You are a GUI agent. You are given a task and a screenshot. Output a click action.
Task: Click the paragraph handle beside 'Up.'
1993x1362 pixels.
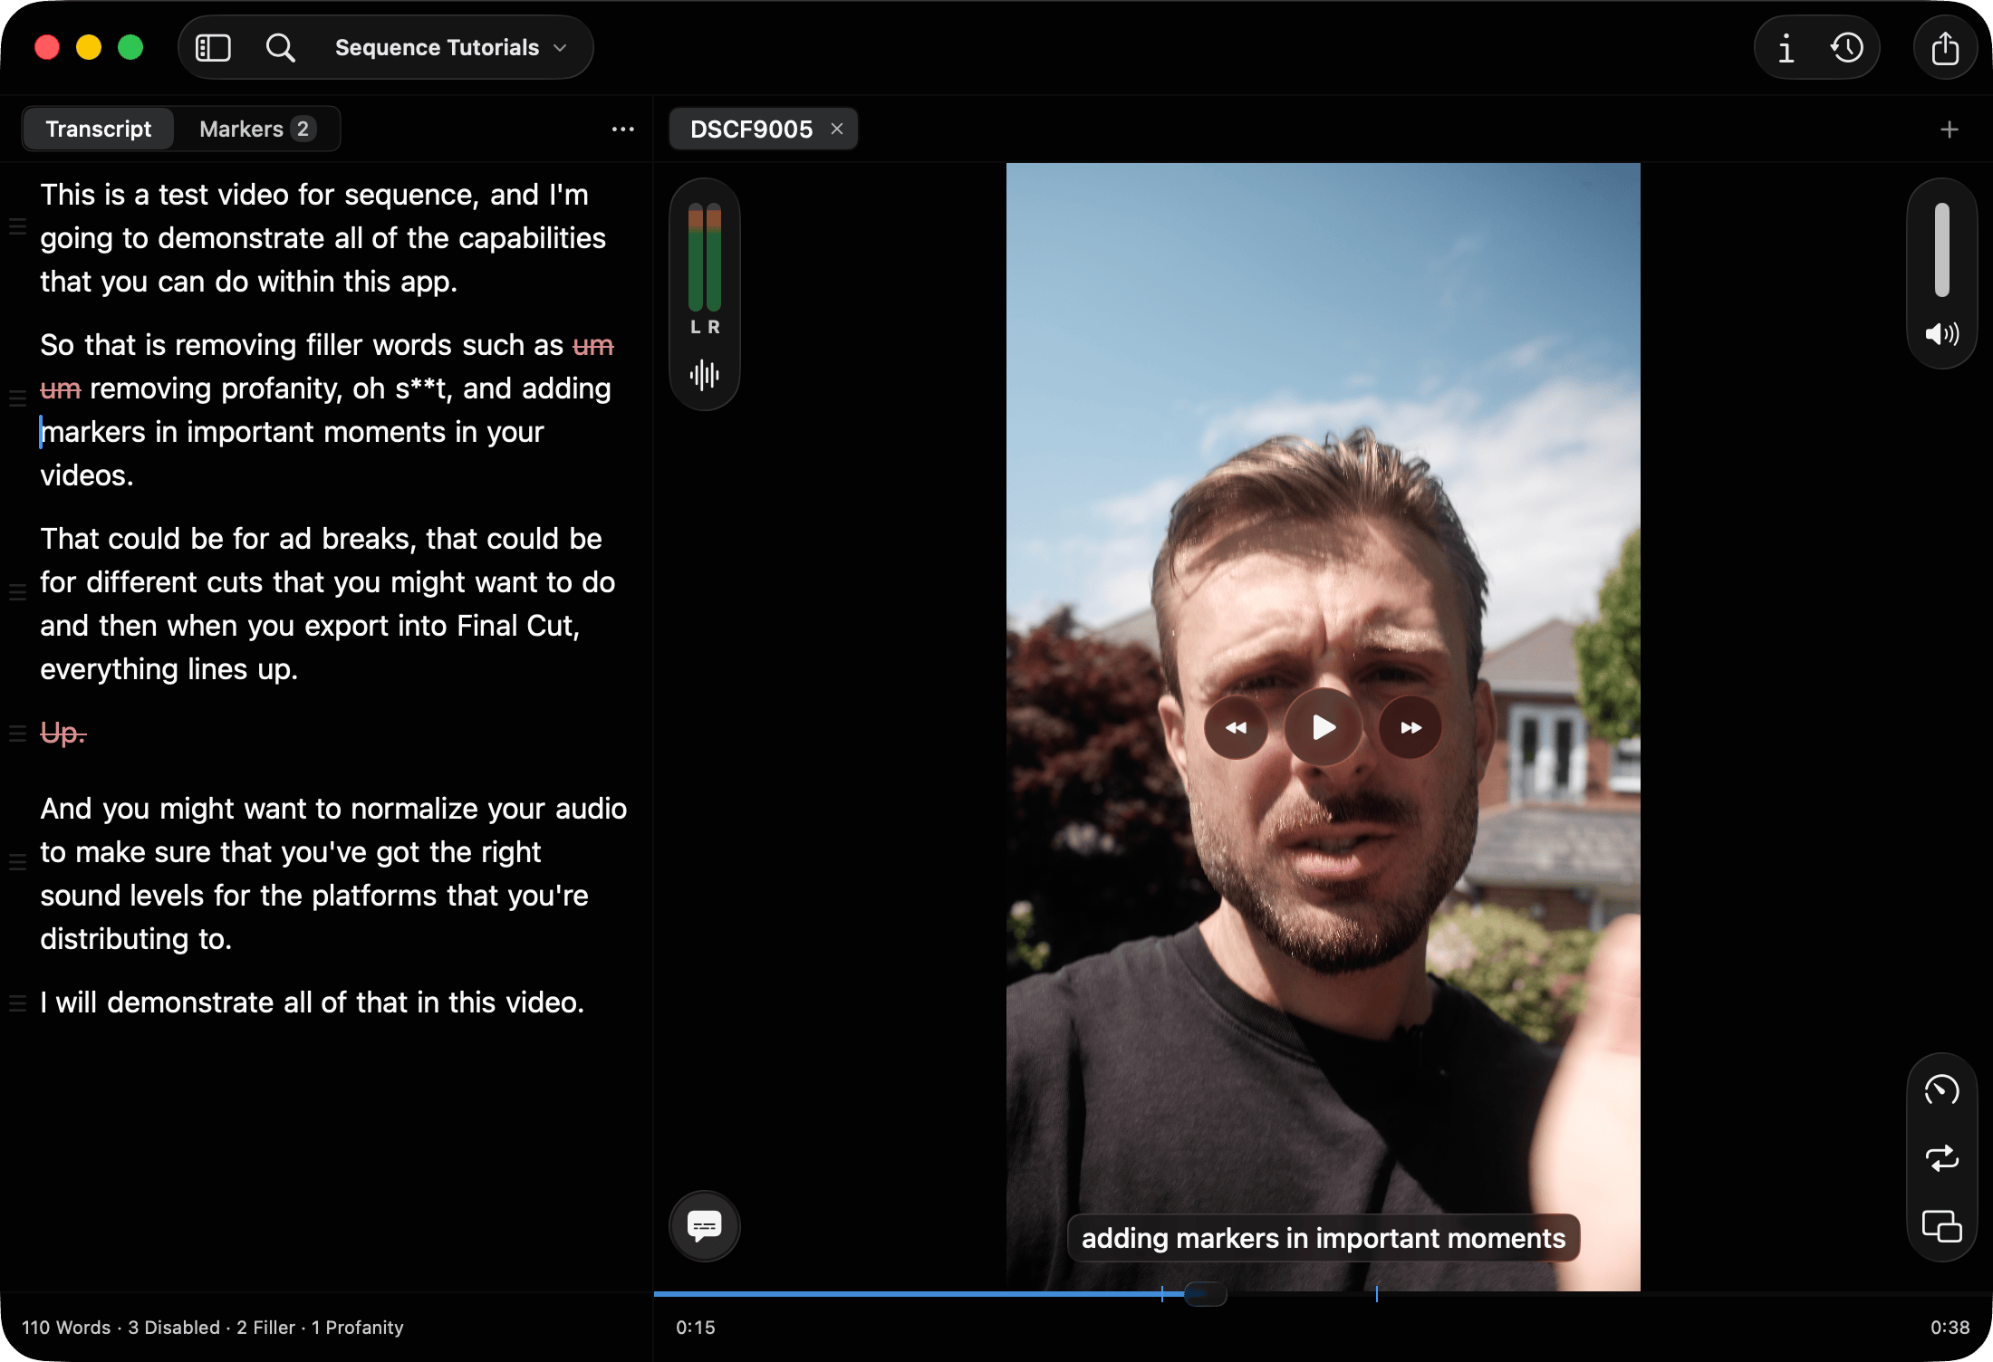coord(17,734)
